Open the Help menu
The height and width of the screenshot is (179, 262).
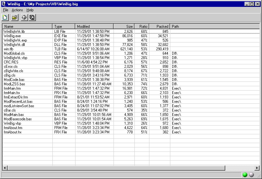click(x=30, y=10)
